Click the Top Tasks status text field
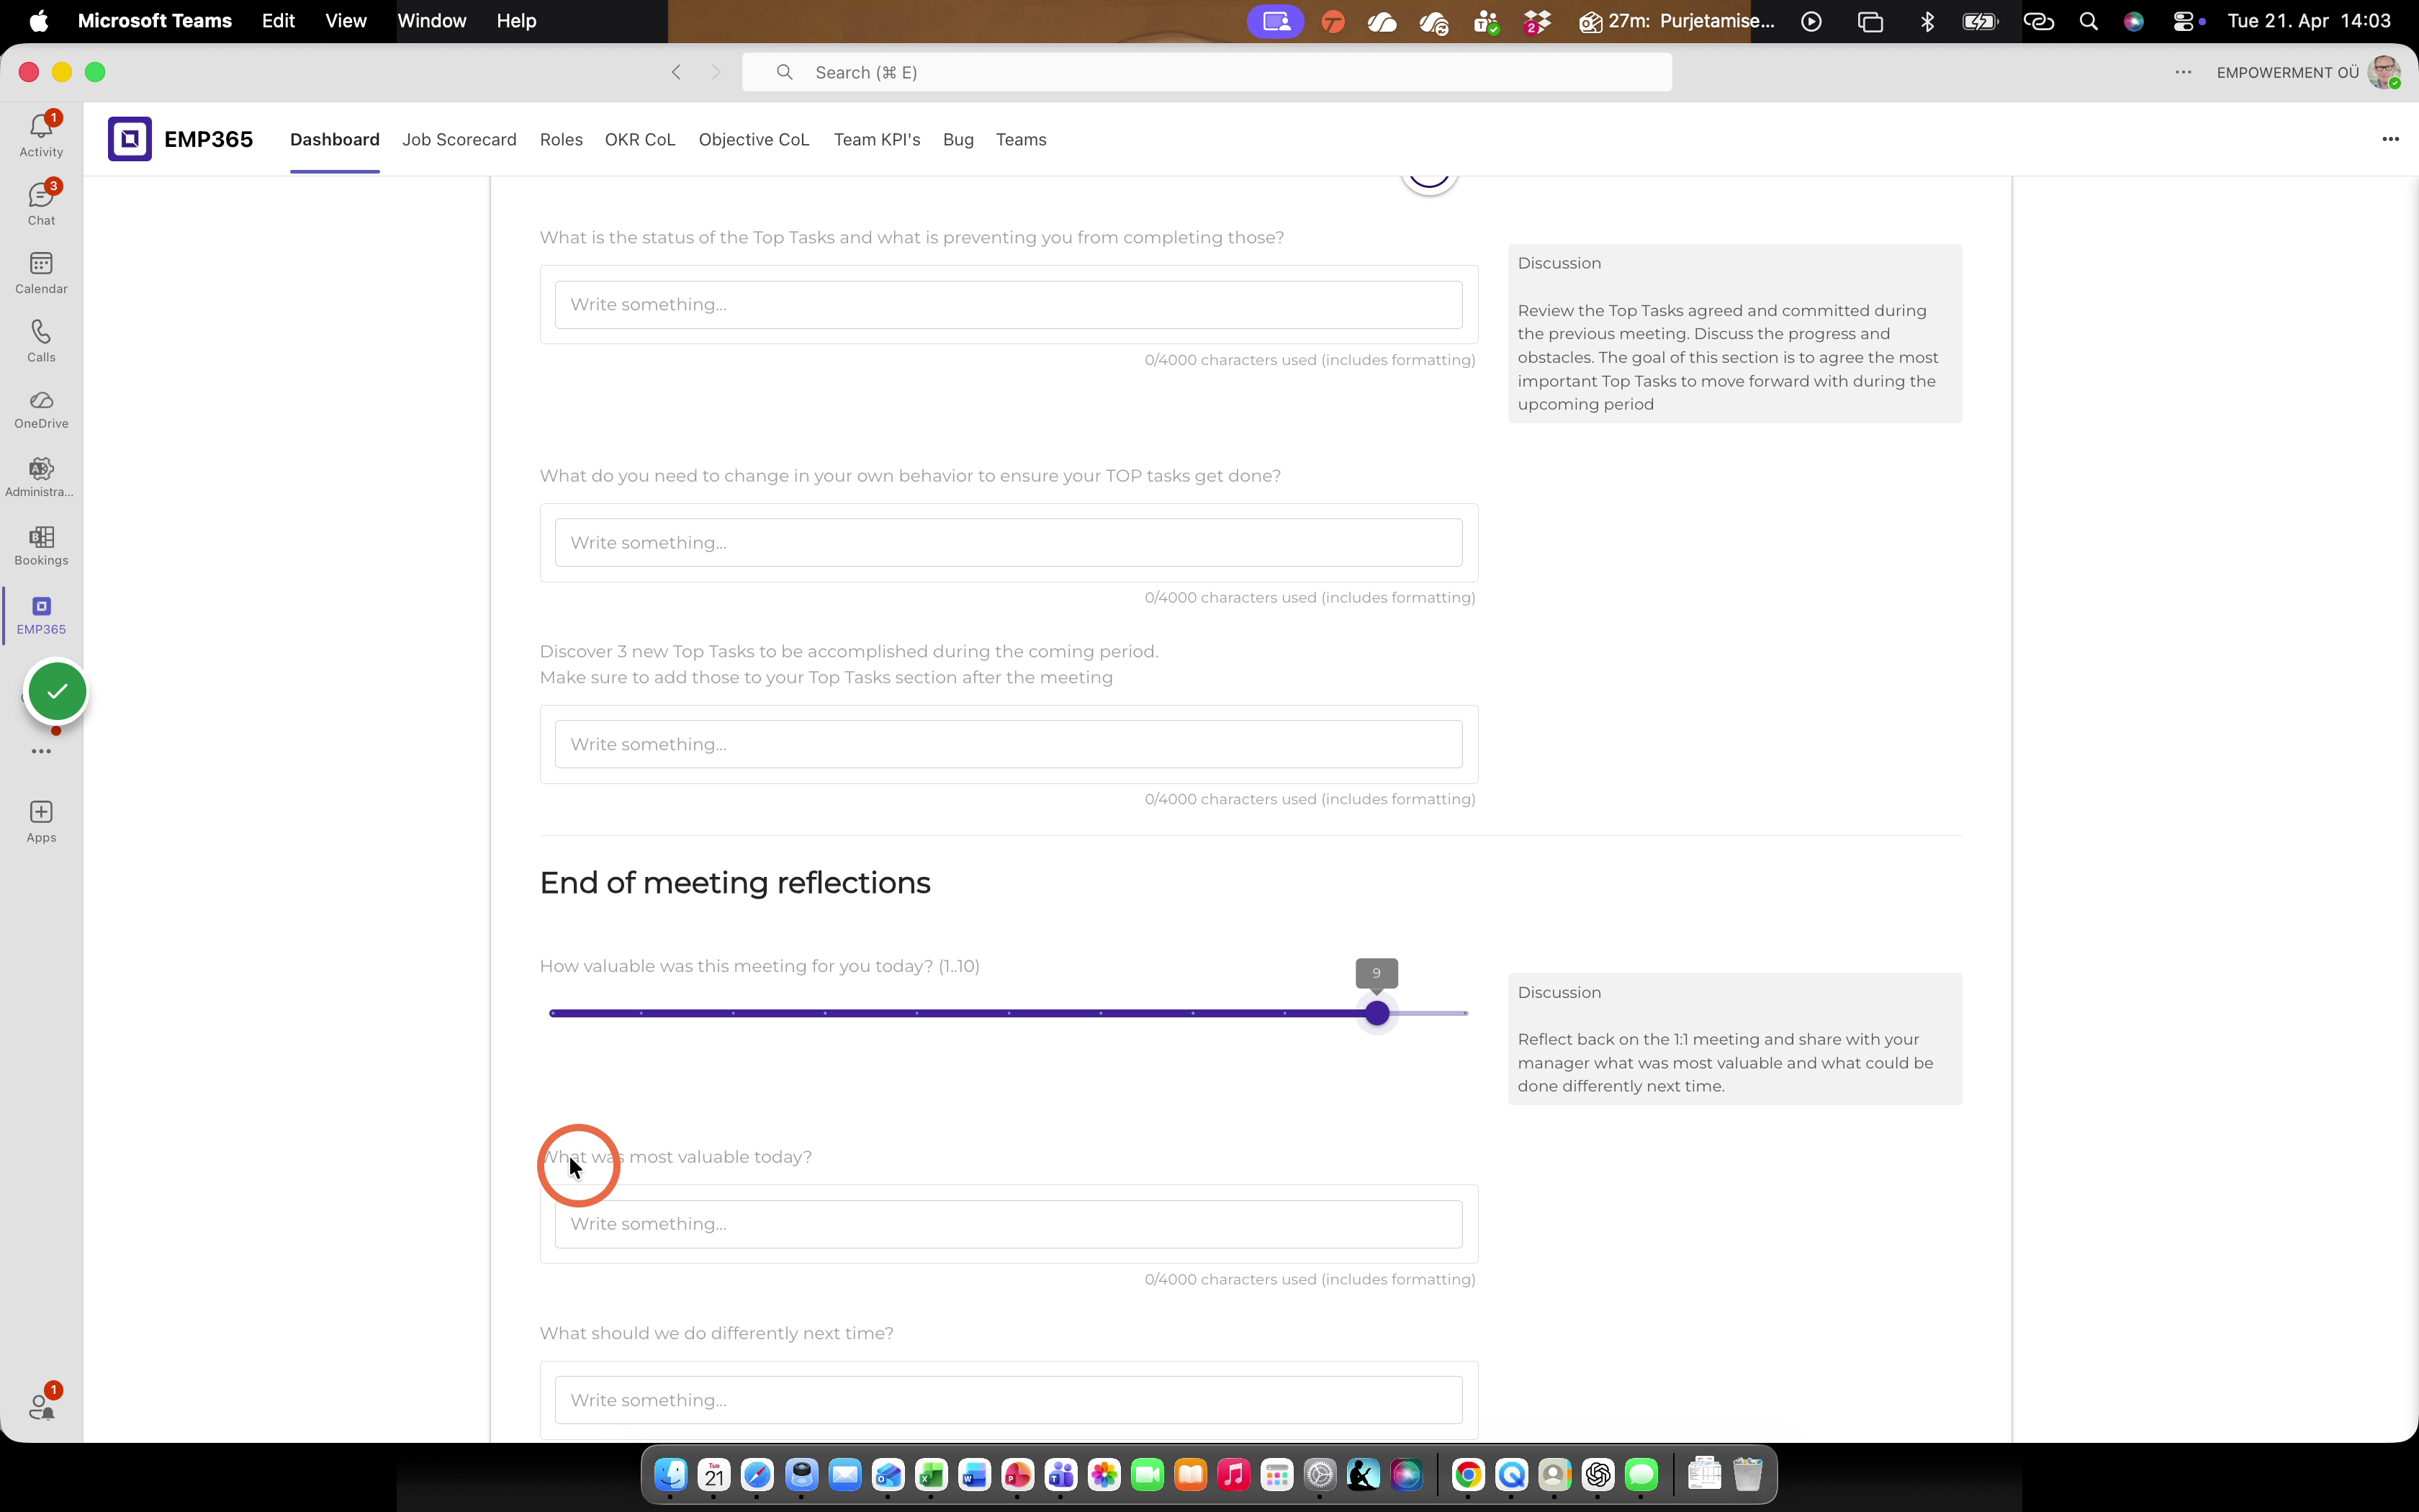This screenshot has width=2419, height=1512. 1009,305
